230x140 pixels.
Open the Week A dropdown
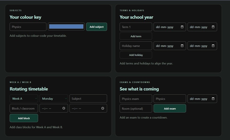[x=24, y=98]
